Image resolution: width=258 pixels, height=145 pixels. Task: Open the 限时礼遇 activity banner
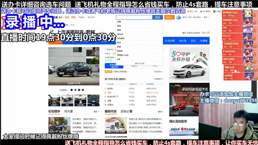[x=184, y=131]
